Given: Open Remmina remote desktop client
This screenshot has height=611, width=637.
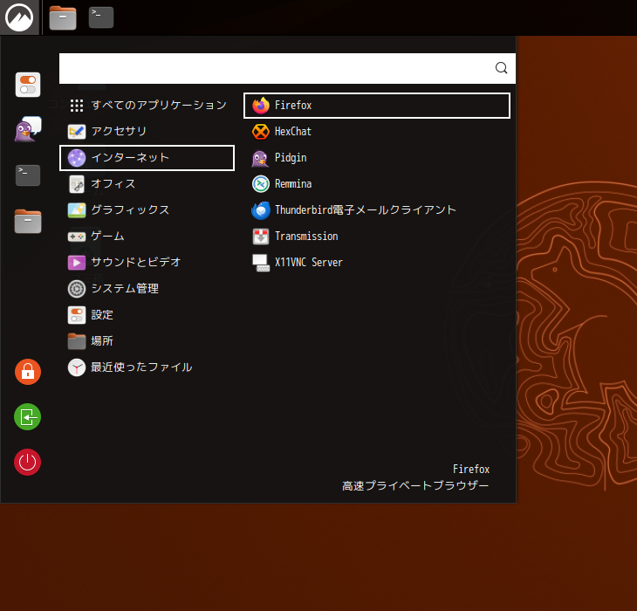Looking at the screenshot, I should pos(377,184).
